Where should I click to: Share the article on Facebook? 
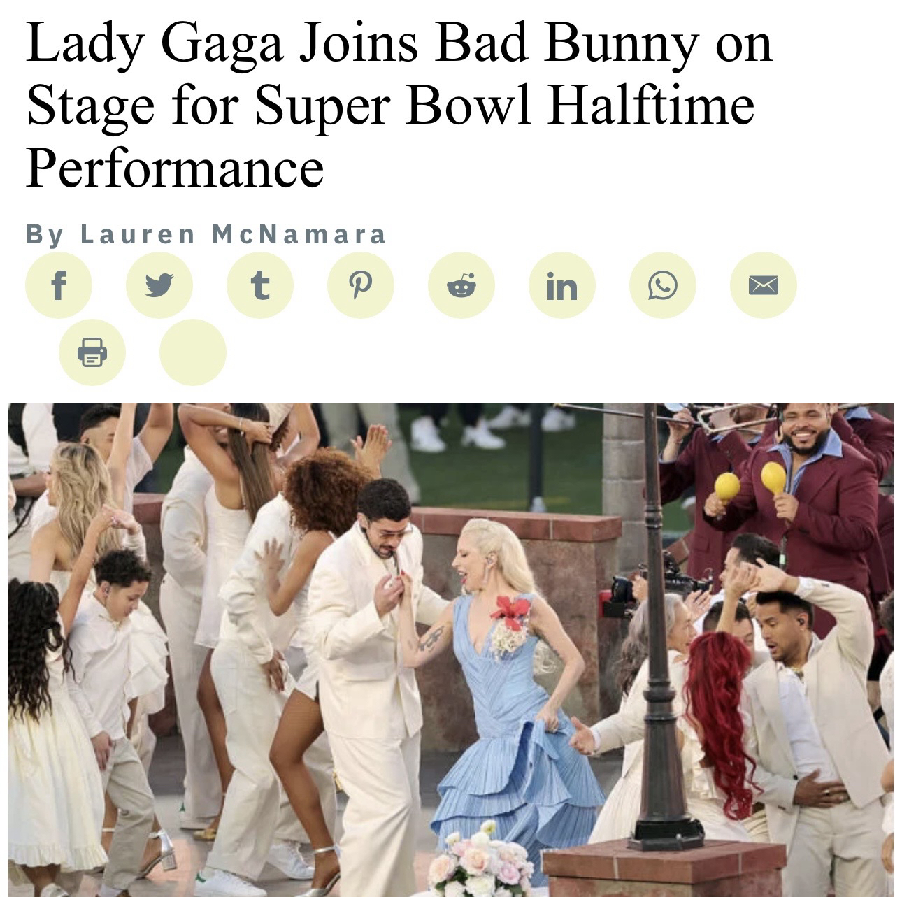(x=59, y=285)
